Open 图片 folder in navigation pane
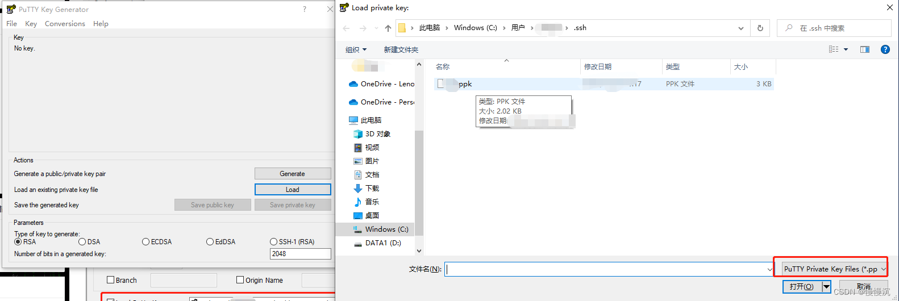899x301 pixels. point(366,161)
